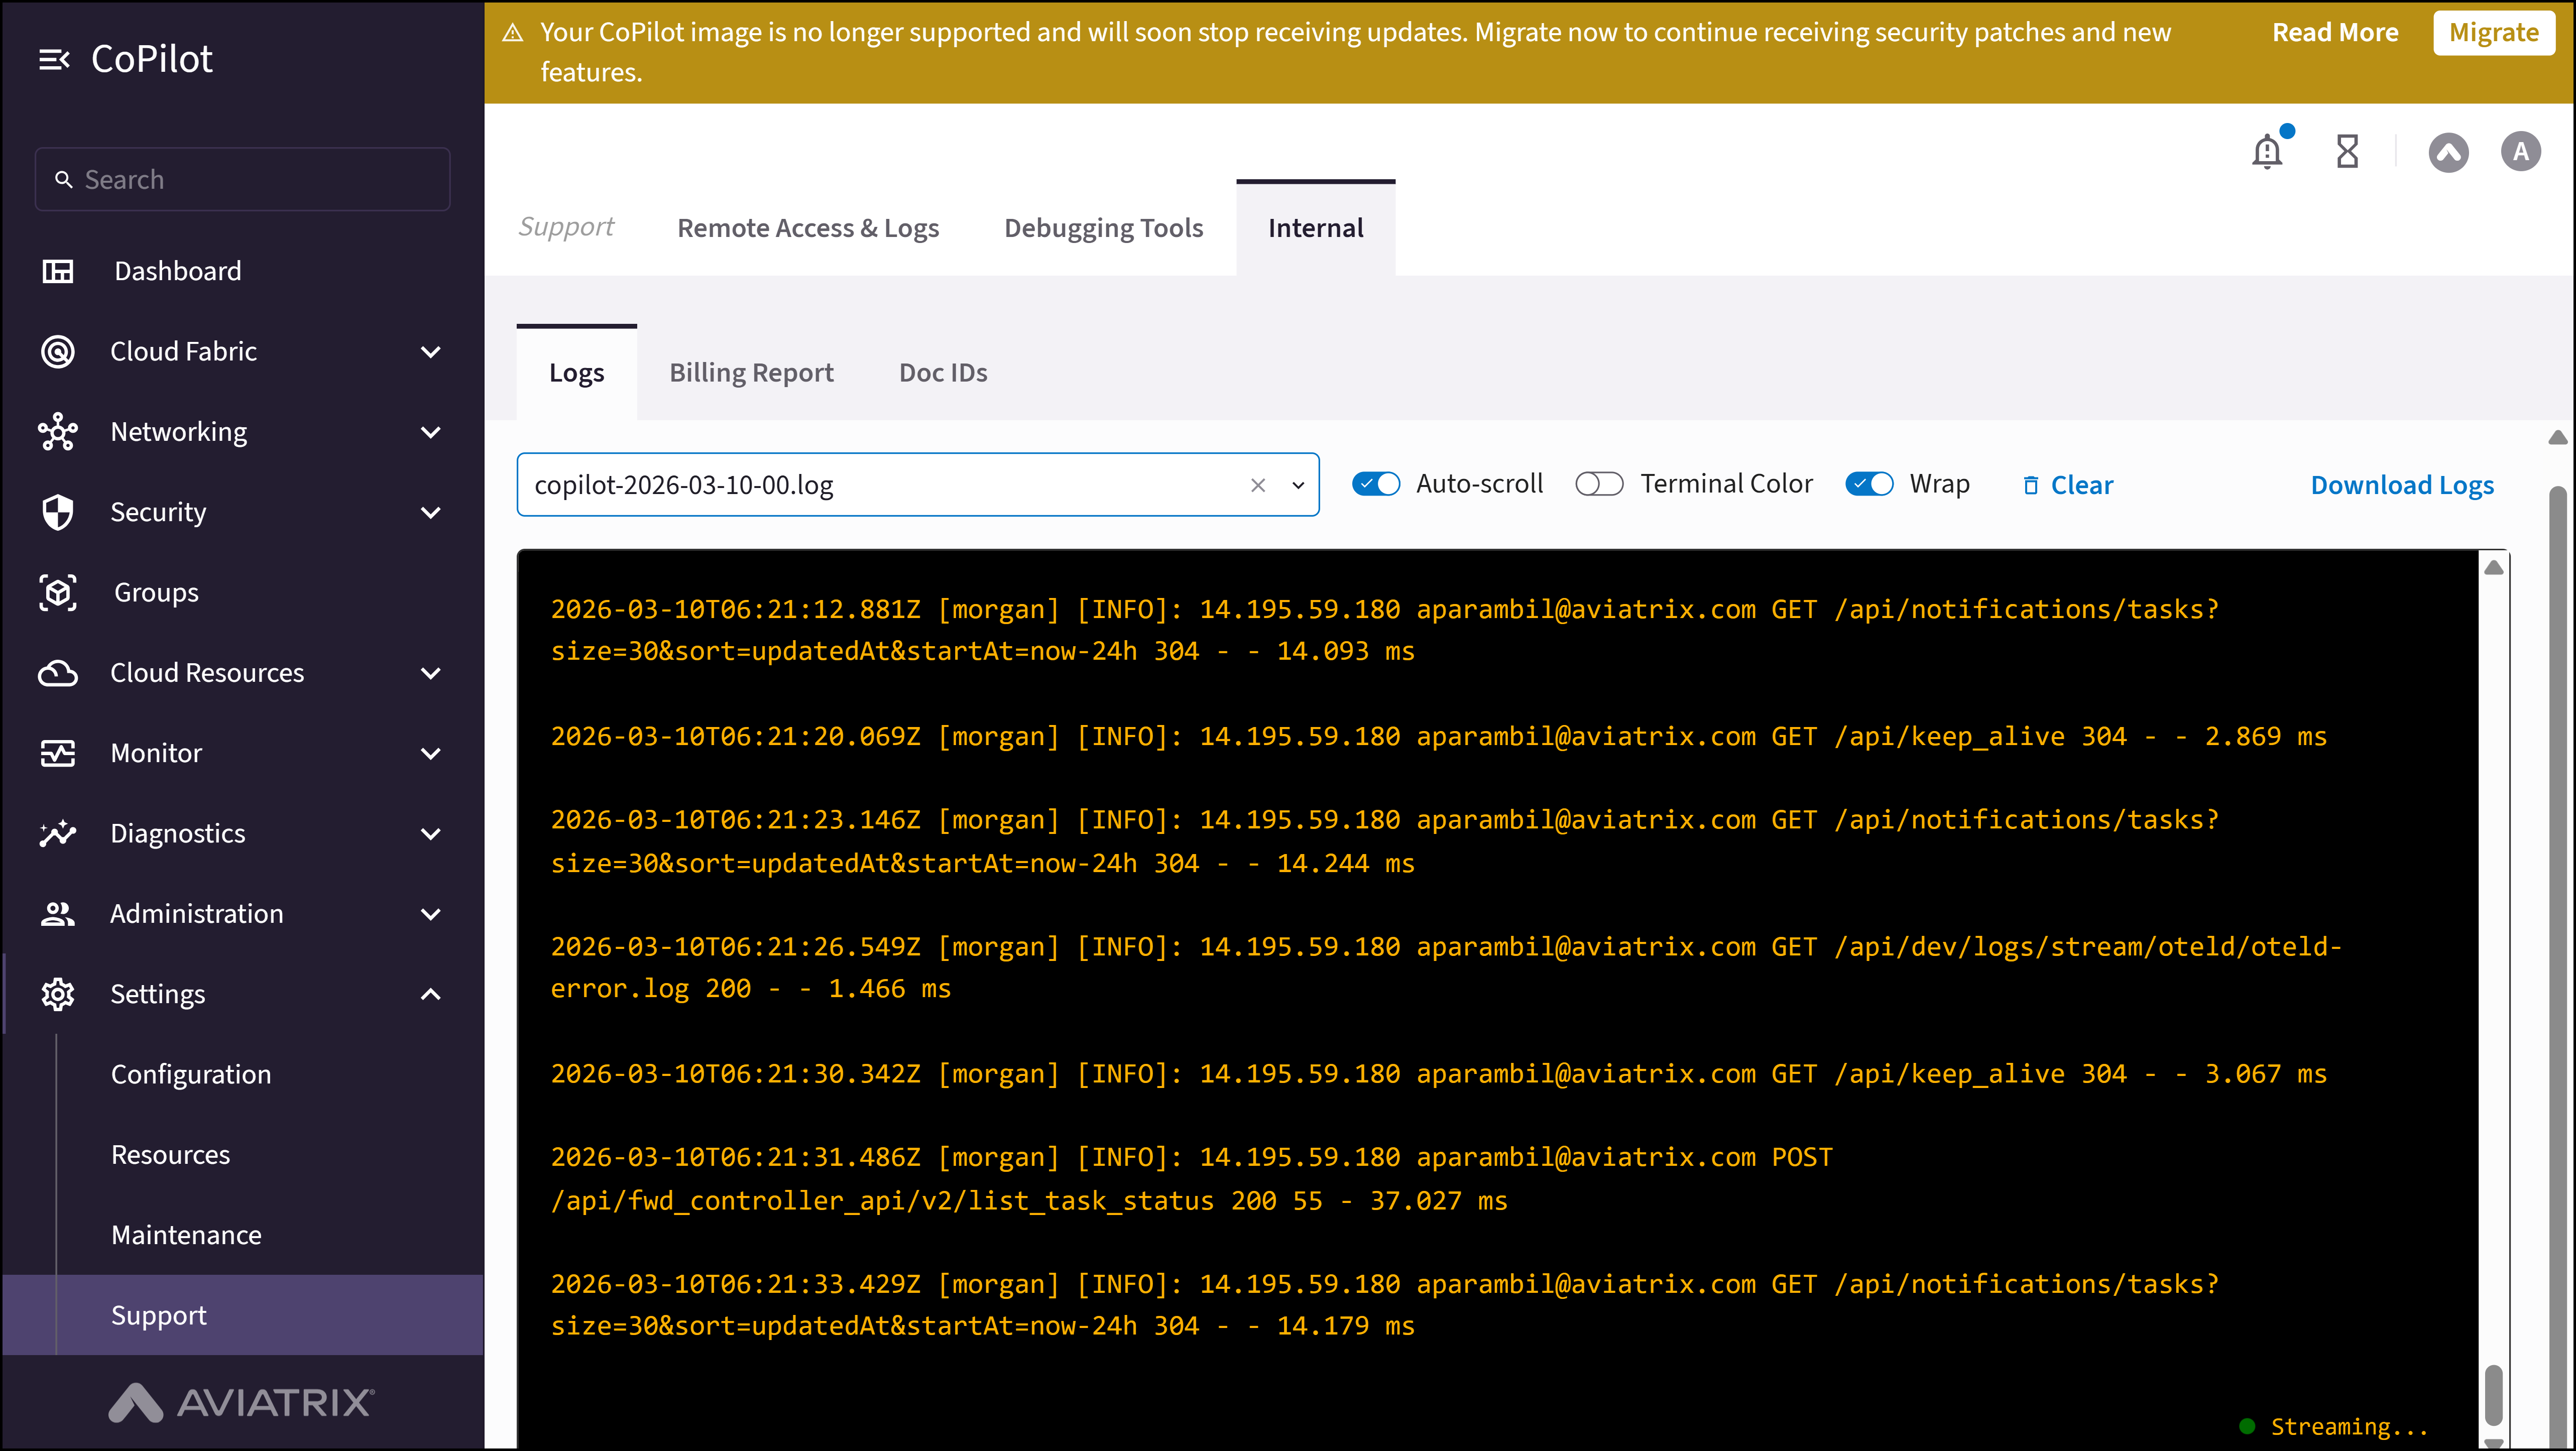
Task: Clear the selected log file with the X icon
Action: click(1257, 485)
